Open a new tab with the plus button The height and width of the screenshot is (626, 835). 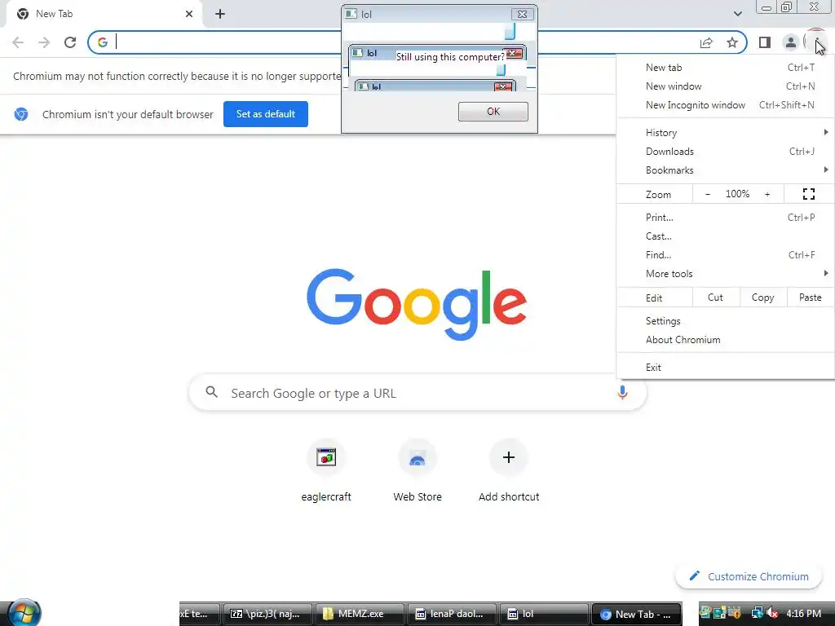[220, 14]
